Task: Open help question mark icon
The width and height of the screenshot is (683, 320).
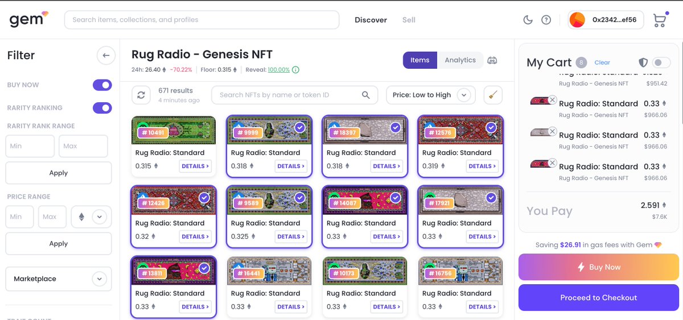Action: [546, 20]
